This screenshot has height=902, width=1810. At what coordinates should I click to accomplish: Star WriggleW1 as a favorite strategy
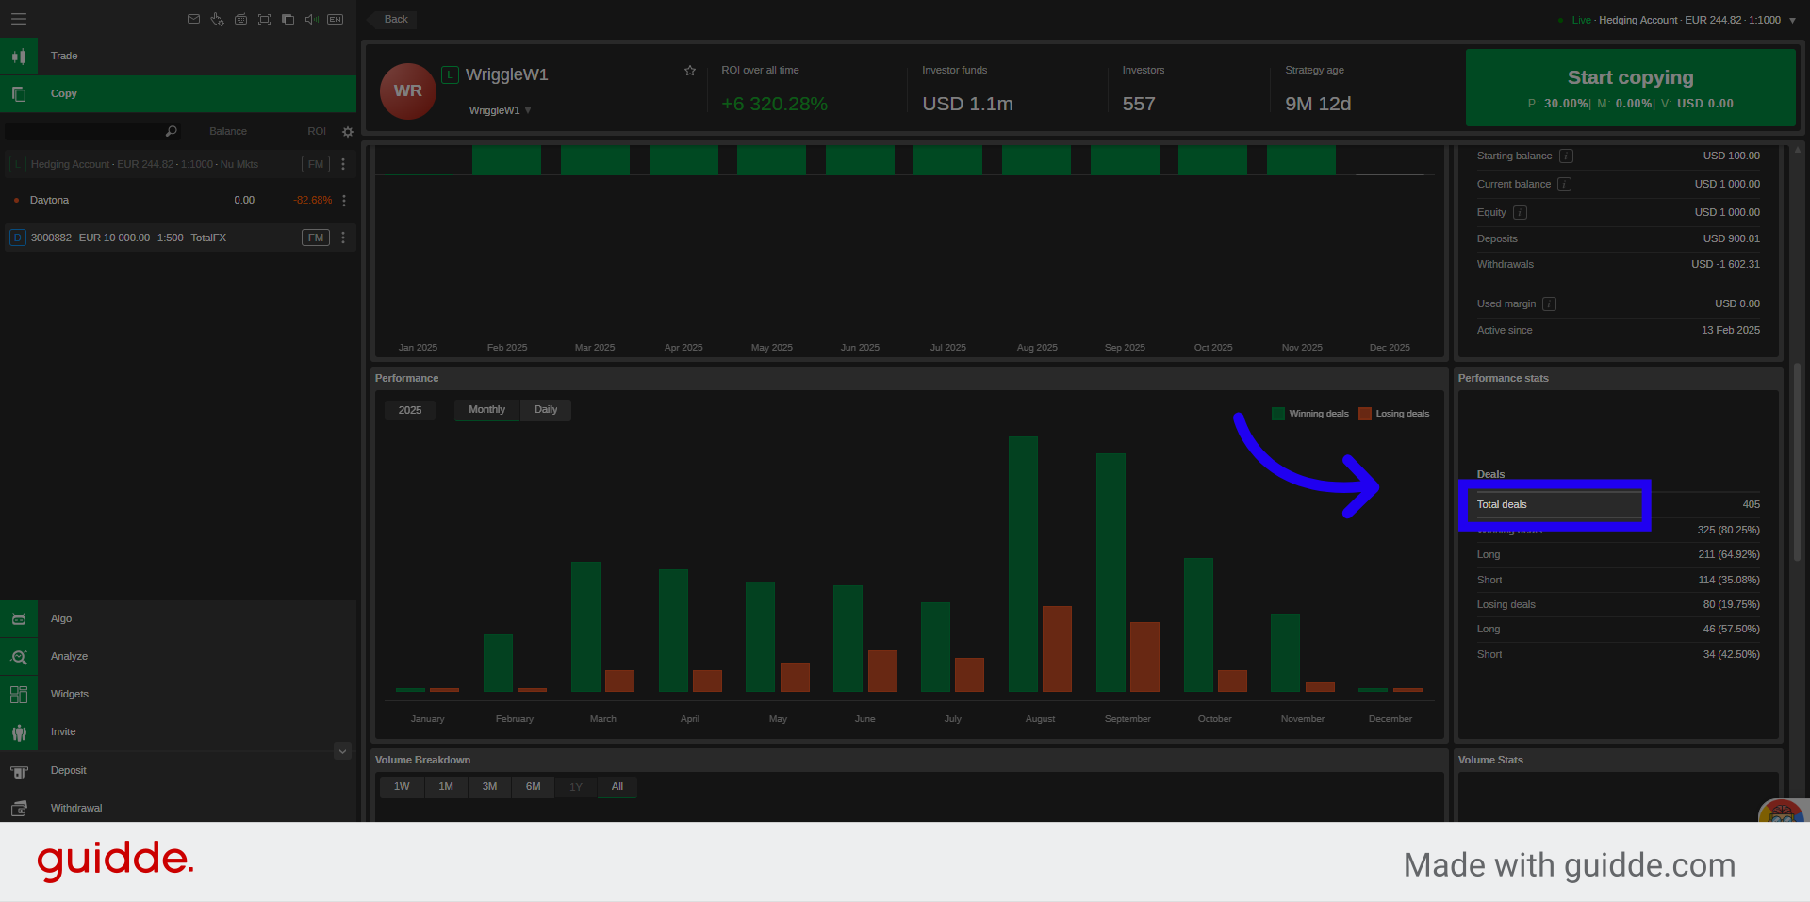(x=689, y=70)
